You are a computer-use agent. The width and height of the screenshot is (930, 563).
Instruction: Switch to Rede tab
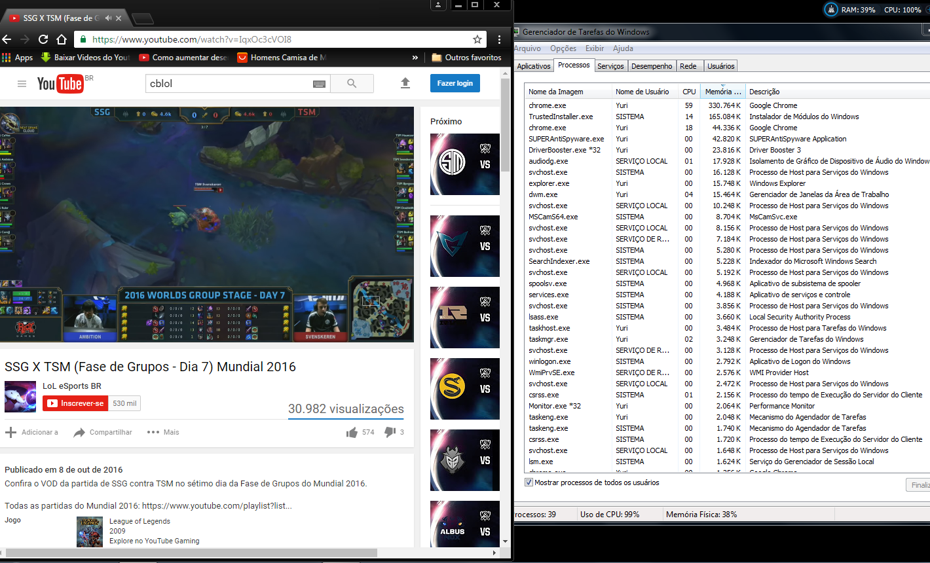point(688,66)
